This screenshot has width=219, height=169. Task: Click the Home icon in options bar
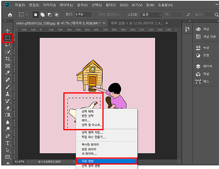pyautogui.click(x=10, y=15)
